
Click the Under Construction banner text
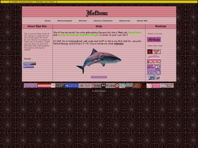click(33, 2)
